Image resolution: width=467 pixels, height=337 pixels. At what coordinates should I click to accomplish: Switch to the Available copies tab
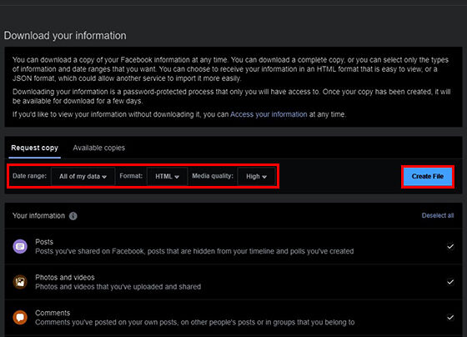[99, 148]
